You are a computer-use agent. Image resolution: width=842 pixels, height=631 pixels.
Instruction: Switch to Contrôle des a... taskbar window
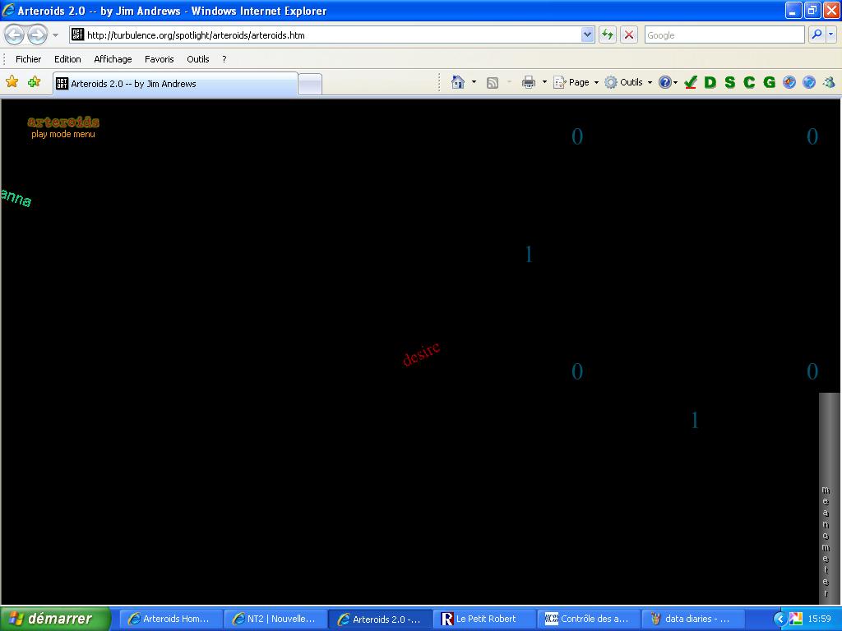point(589,619)
